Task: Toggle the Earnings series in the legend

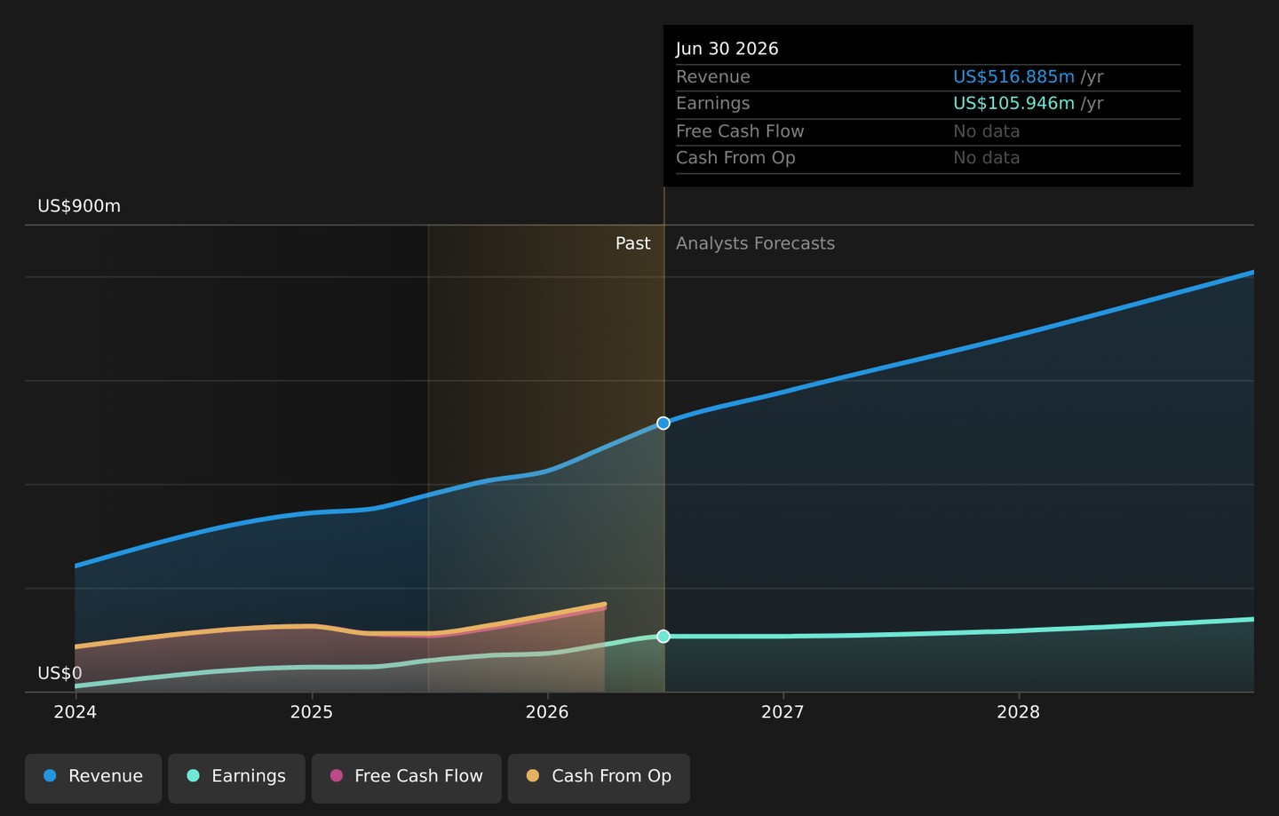Action: (x=236, y=778)
